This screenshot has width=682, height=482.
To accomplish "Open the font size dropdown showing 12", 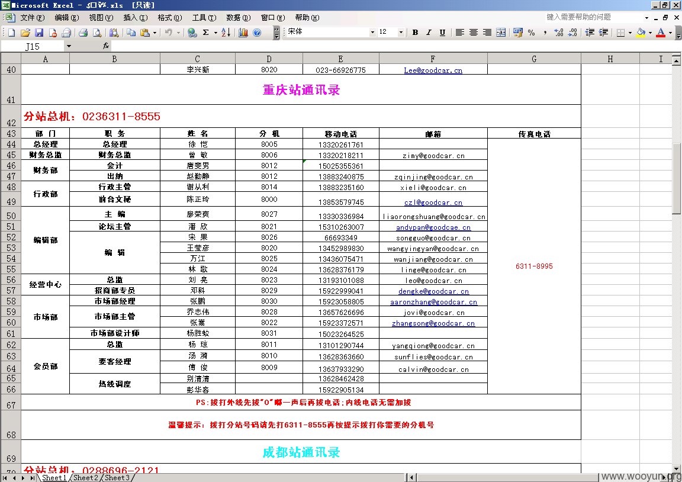I will (401, 32).
